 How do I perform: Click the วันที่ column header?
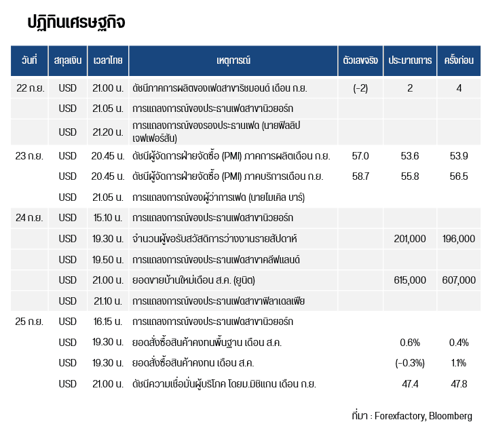coord(29,60)
